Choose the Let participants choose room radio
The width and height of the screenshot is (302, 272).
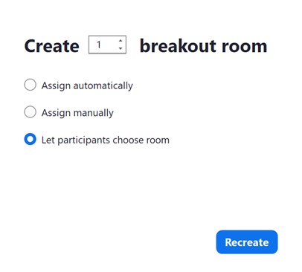(x=30, y=139)
